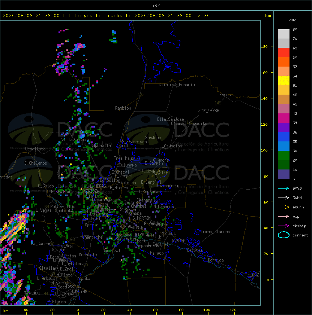Pick the orange 60–57 dBZ color swatch
The height and width of the screenshot is (315, 312).
[283, 62]
